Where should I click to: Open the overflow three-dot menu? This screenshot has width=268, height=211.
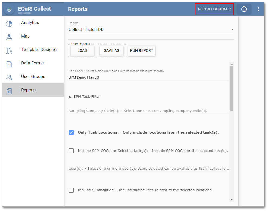[258, 9]
